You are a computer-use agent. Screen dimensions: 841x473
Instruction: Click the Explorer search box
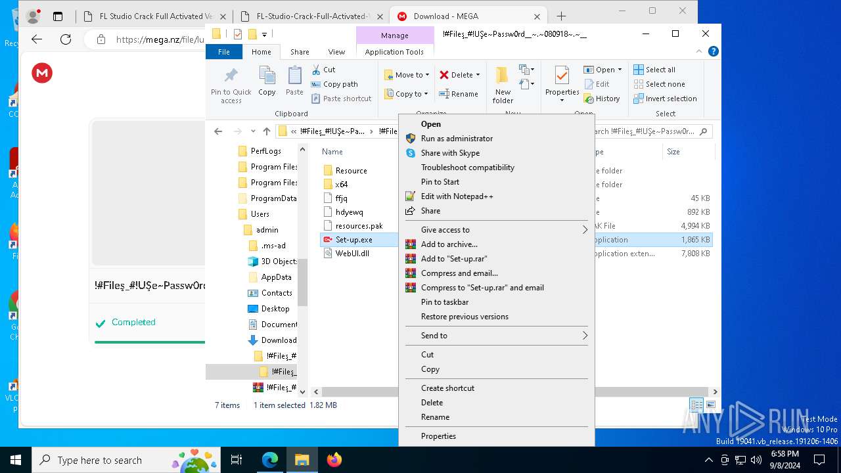tap(650, 131)
